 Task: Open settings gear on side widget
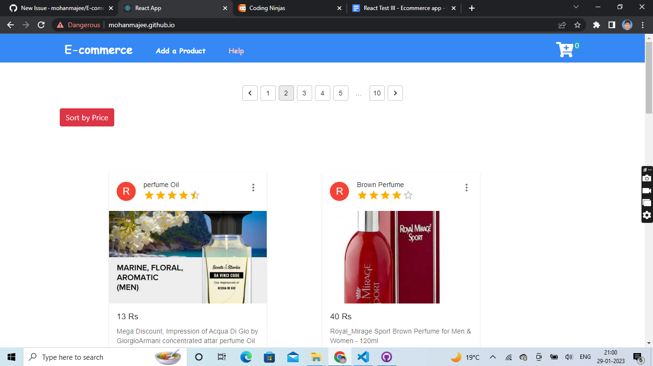(x=647, y=215)
